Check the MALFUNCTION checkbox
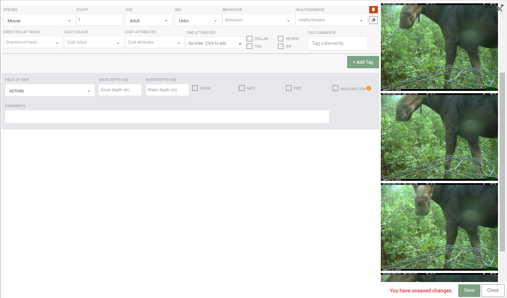 [x=335, y=88]
